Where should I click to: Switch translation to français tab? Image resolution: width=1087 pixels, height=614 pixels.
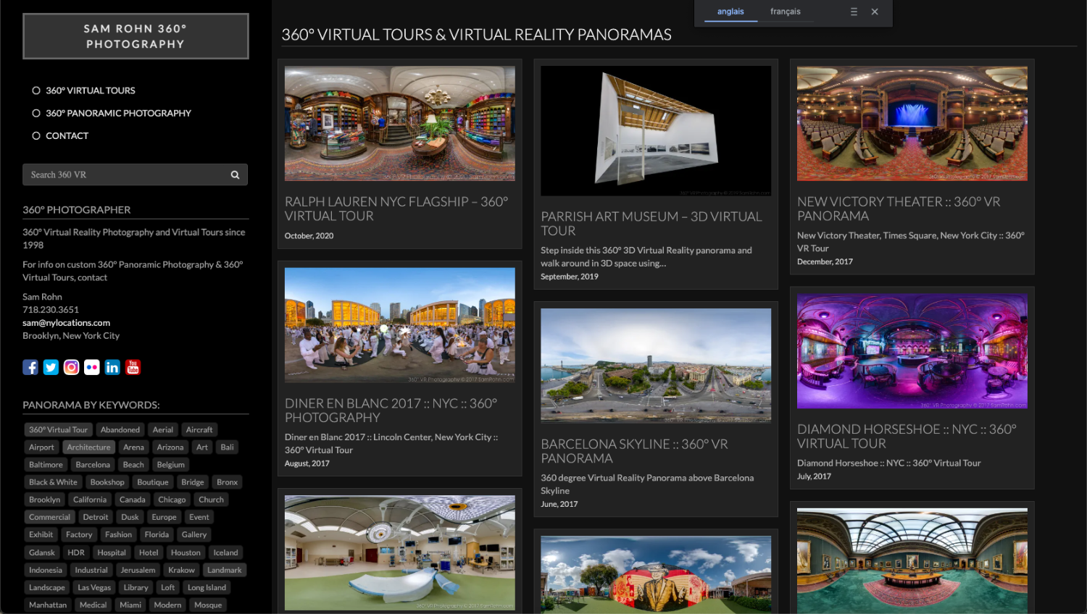(x=785, y=12)
